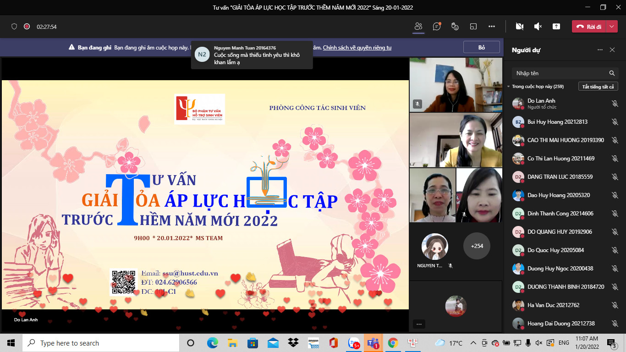This screenshot has width=626, height=352.
Task: Open the Người dự panel more options
Action: 600,50
